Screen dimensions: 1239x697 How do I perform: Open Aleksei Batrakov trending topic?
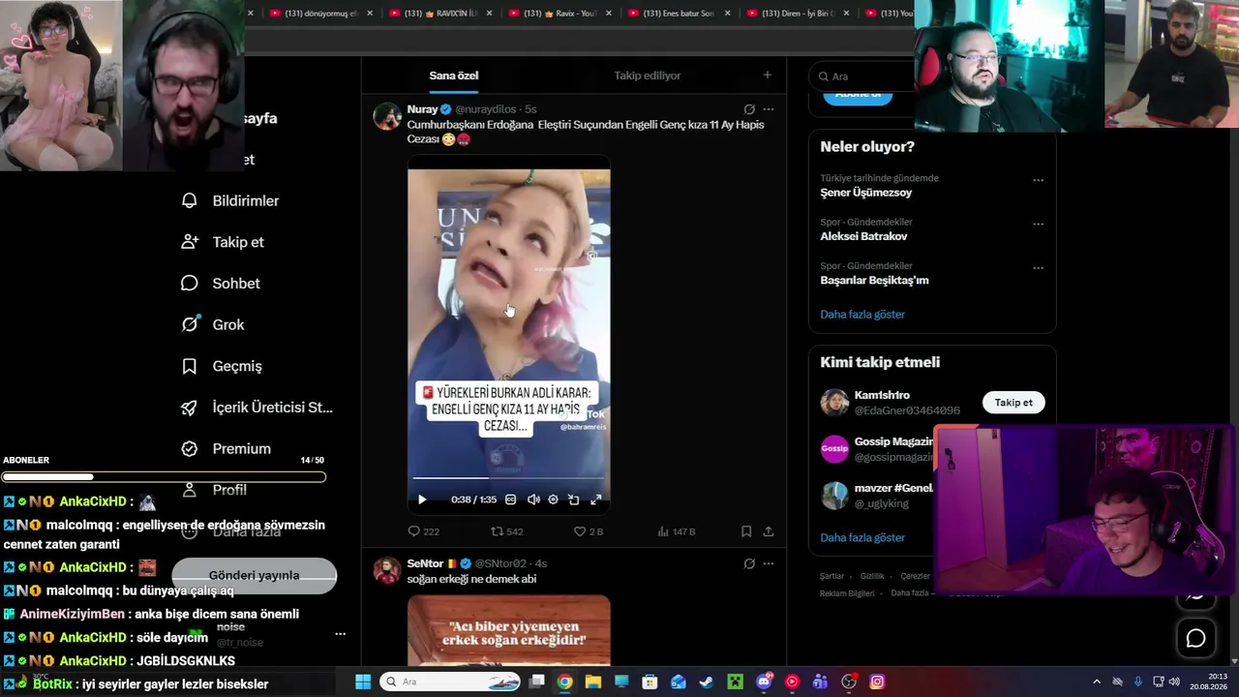pos(863,236)
